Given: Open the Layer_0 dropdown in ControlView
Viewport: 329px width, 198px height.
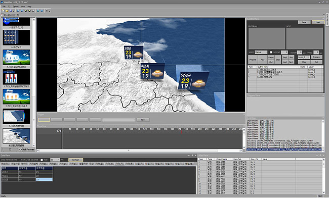Looking at the screenshot, I should (x=304, y=57).
